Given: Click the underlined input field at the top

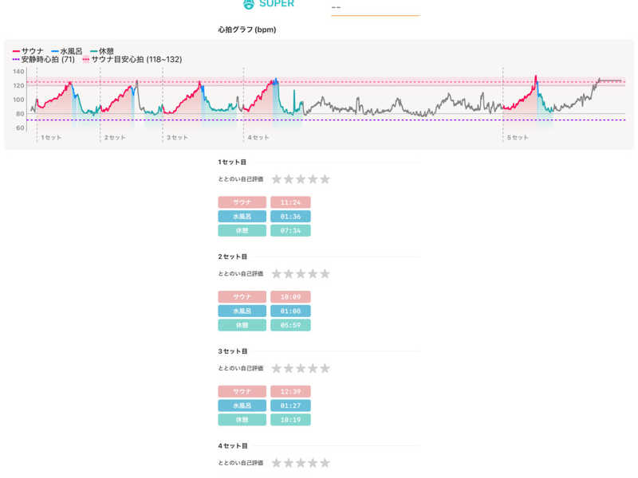Looking at the screenshot, I should tap(375, 8).
